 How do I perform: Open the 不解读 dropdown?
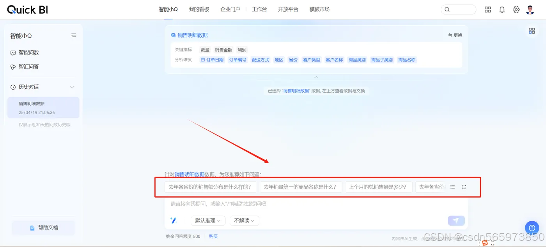pos(245,221)
